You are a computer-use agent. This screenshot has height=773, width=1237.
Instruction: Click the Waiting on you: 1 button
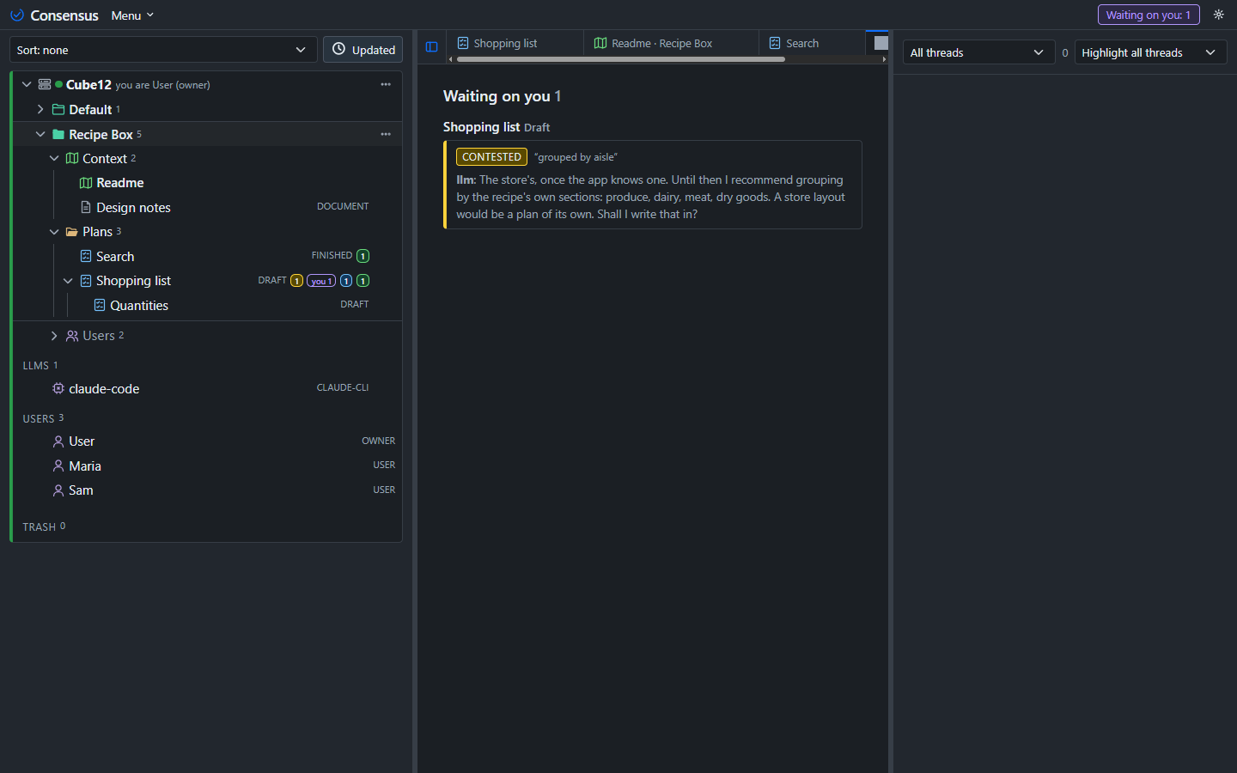[x=1149, y=15]
